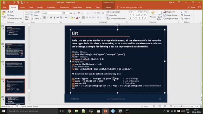Select the rectangle shape in shapes gallery
Image resolution: width=203 pixels, height=114 pixels.
139,12
